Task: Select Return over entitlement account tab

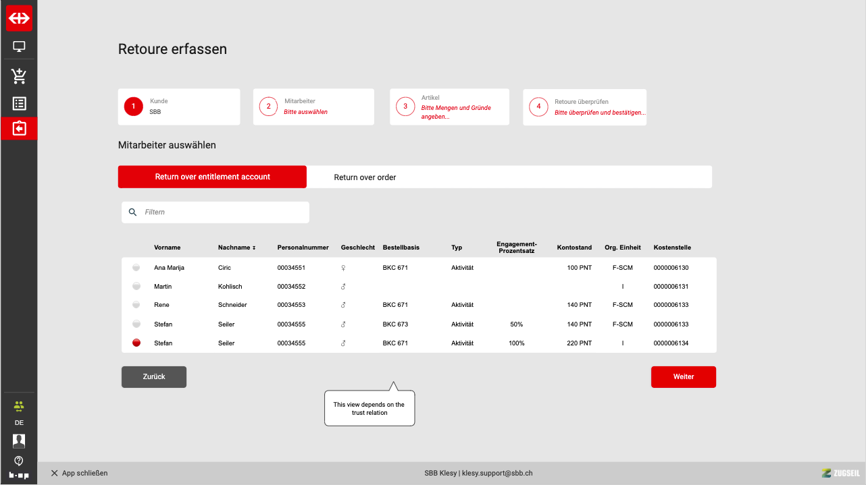Action: coord(212,177)
